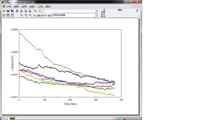
Task: Click the graph window icon in the second toolbar row
Action: 12,15
